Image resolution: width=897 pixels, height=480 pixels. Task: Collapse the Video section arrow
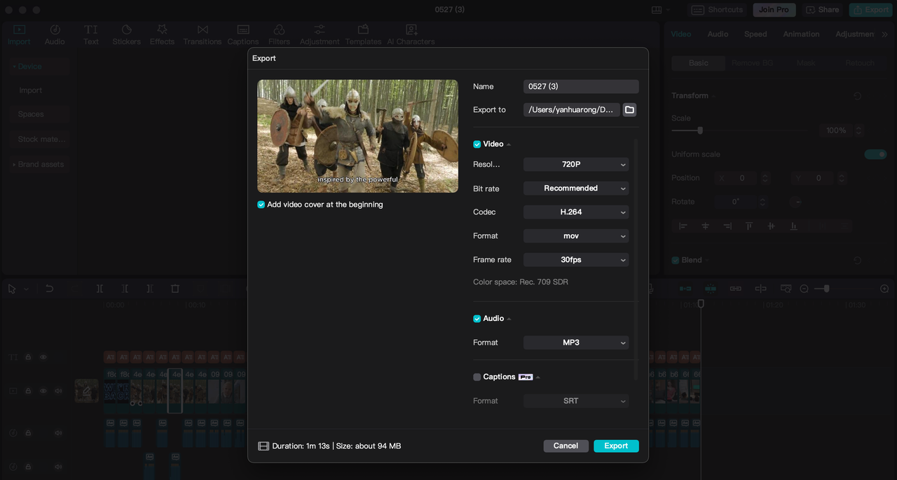[509, 144]
